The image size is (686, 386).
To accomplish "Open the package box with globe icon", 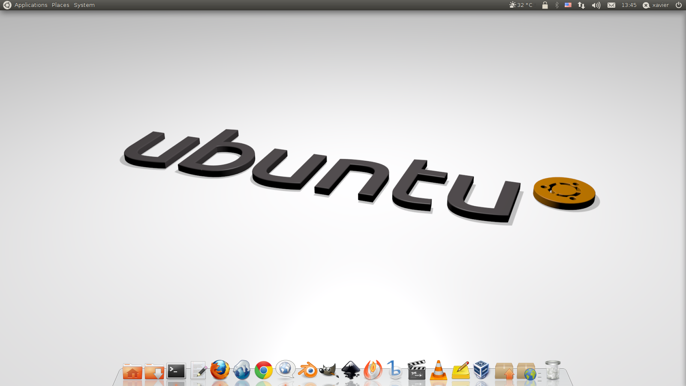I will [527, 371].
